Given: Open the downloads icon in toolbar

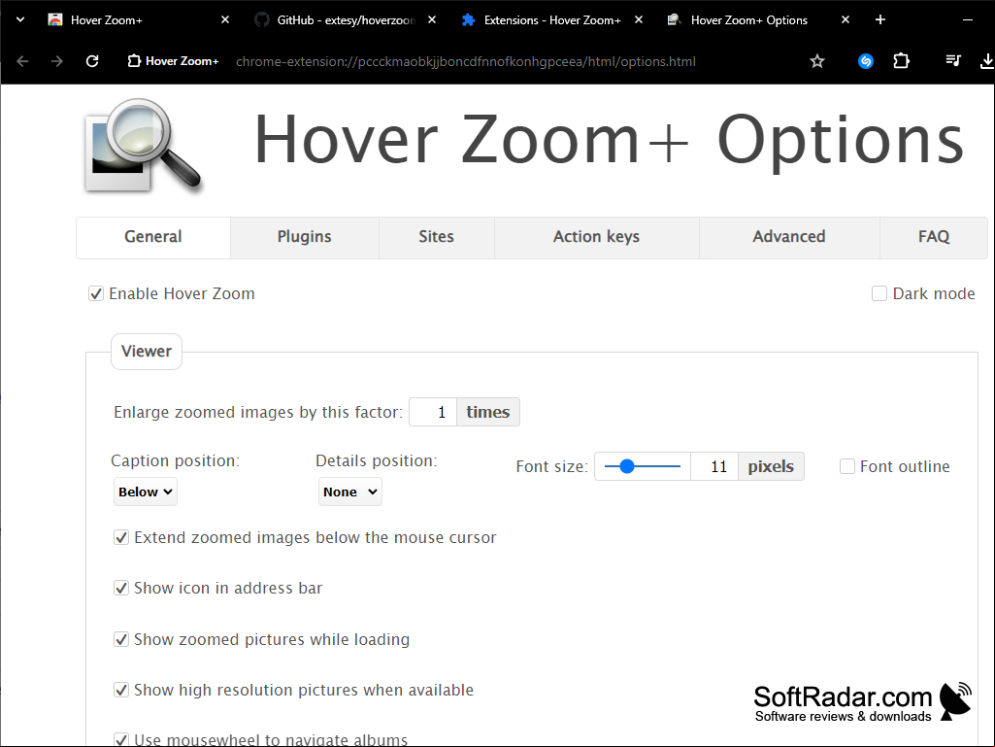Looking at the screenshot, I should tap(987, 61).
